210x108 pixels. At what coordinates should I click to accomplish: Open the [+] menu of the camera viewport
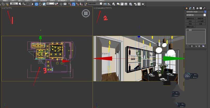(x=95, y=8)
